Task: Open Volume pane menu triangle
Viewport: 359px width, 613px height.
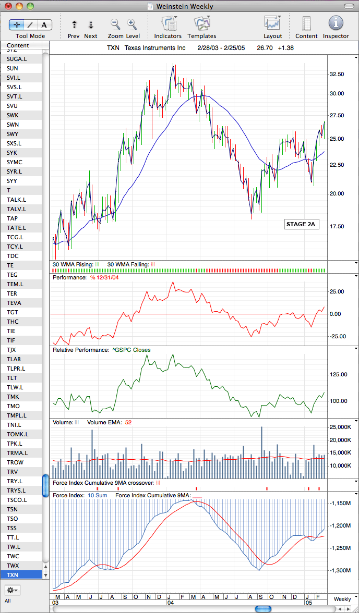Action: tap(356, 421)
